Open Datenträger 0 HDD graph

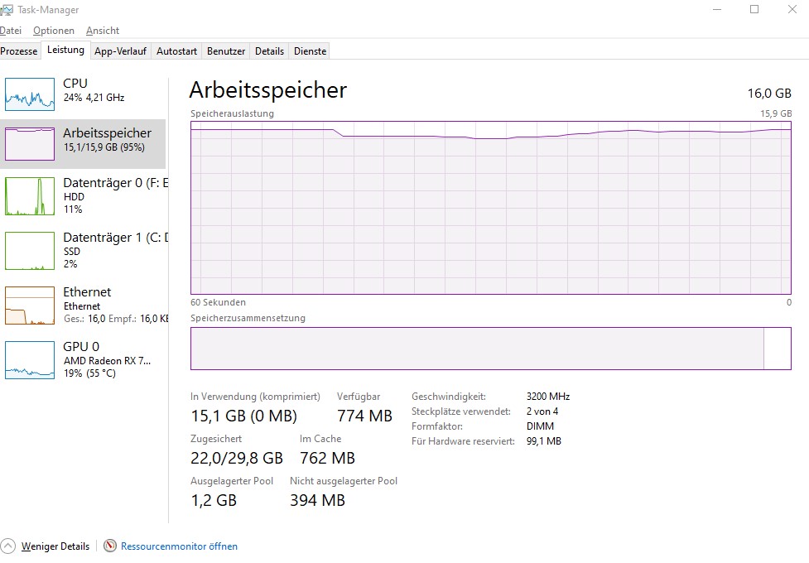click(x=30, y=196)
